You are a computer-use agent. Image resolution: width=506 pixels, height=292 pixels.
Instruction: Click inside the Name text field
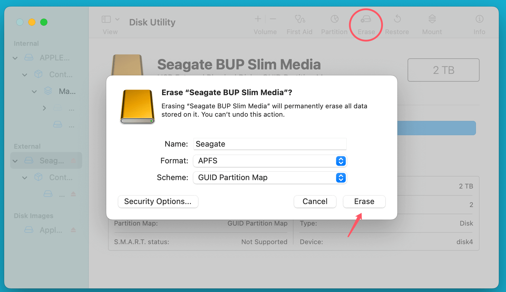point(269,144)
